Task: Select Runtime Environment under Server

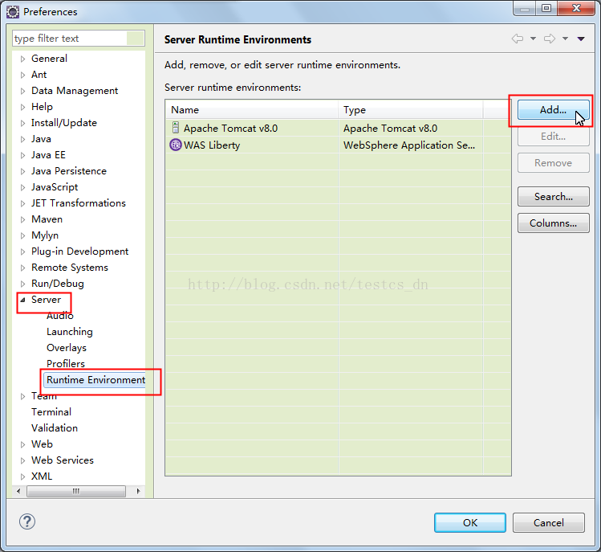Action: click(95, 380)
